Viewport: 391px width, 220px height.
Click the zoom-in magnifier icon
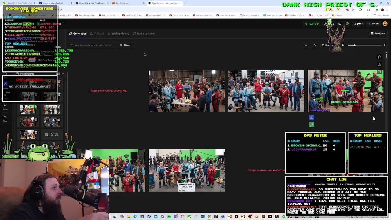click(x=386, y=45)
